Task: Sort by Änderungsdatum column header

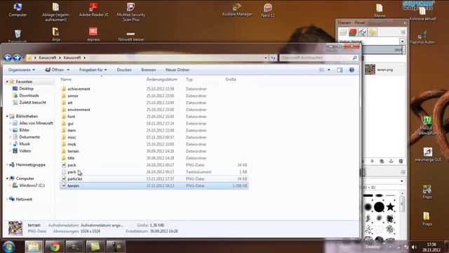Action: pyautogui.click(x=162, y=79)
